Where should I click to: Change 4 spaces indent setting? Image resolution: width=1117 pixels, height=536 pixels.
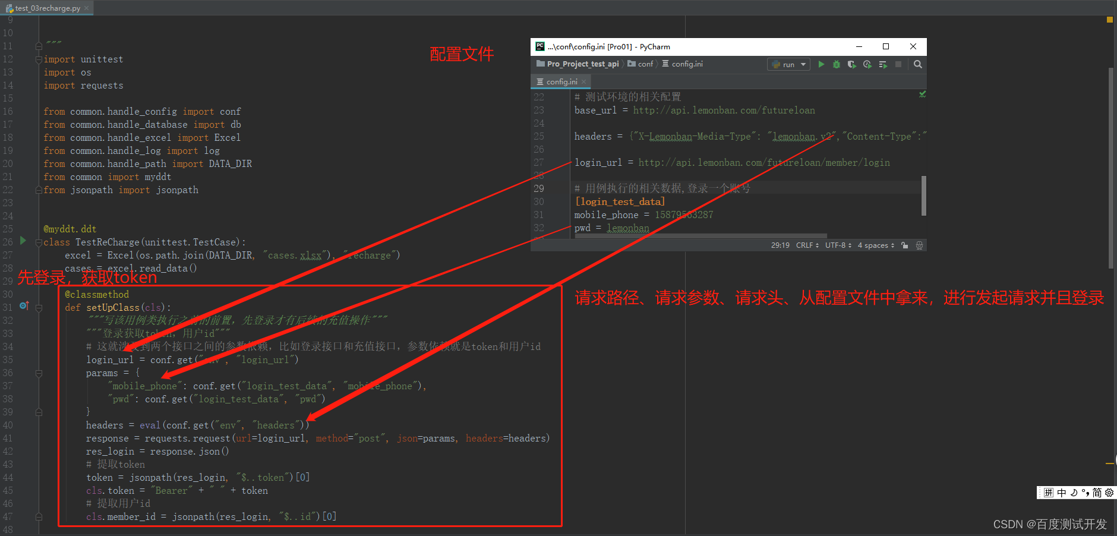point(876,245)
